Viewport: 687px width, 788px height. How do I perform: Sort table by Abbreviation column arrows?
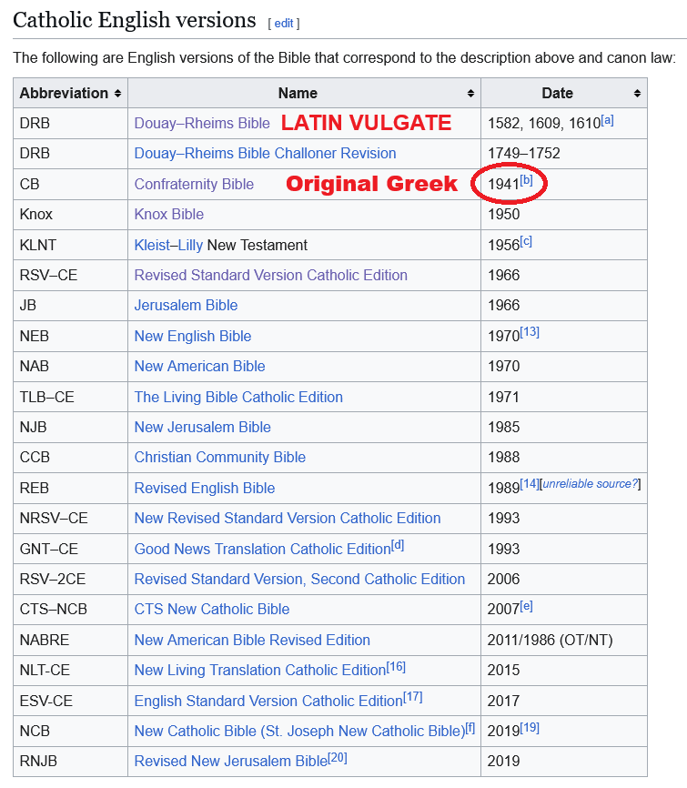(x=117, y=94)
